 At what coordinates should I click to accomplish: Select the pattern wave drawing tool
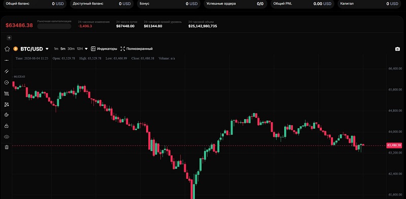7,105
